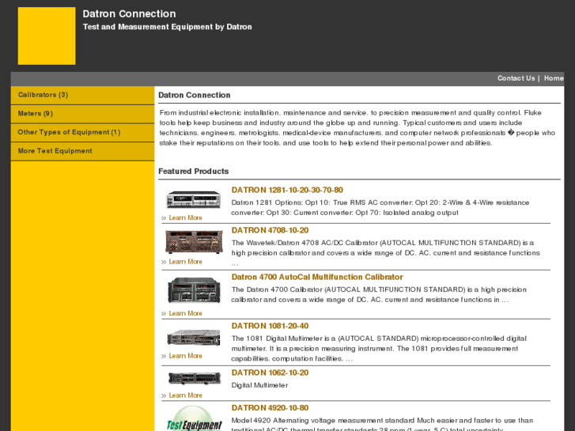This screenshot has height=431, width=575.
Task: Click the Test Equipment logo thumbnail
Action: coord(194,418)
